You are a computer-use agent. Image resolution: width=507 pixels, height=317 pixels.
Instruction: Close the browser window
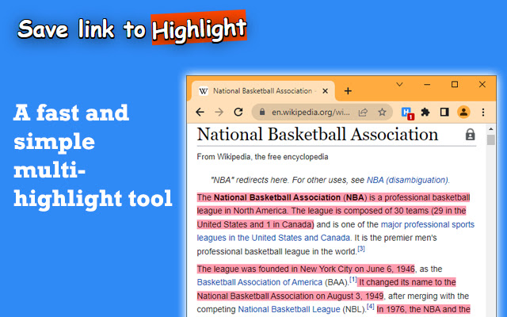[482, 85]
